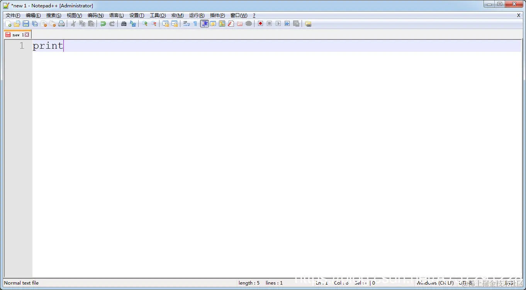
Task: Undo the last edit via toolbar
Action: 103,24
